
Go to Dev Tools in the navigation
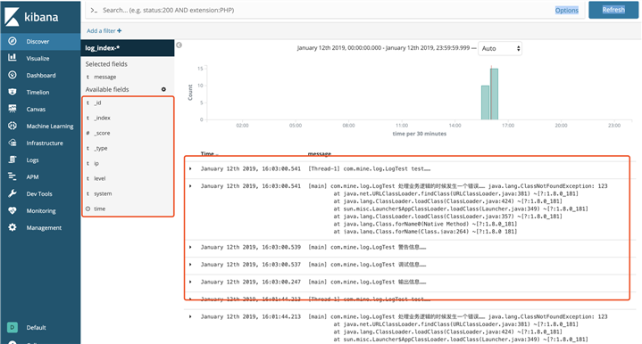coord(39,193)
